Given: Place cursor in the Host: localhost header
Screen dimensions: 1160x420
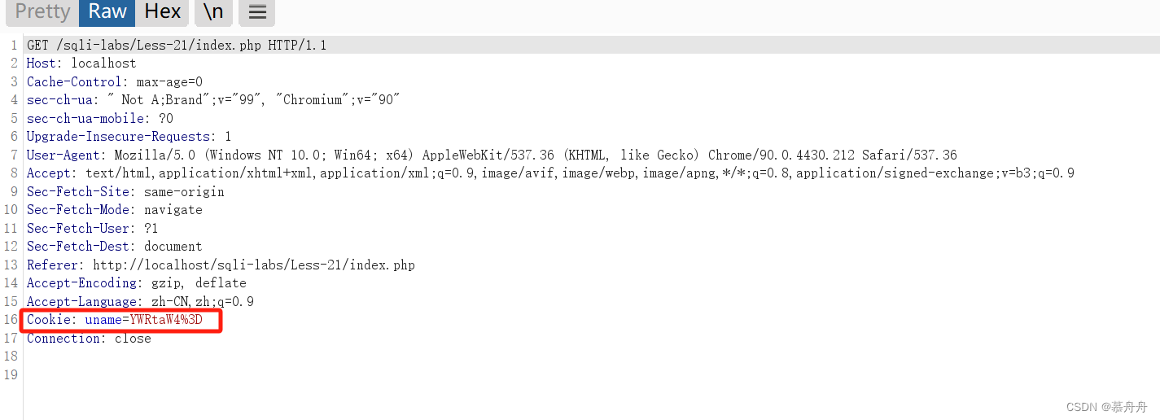Looking at the screenshot, I should 81,63.
